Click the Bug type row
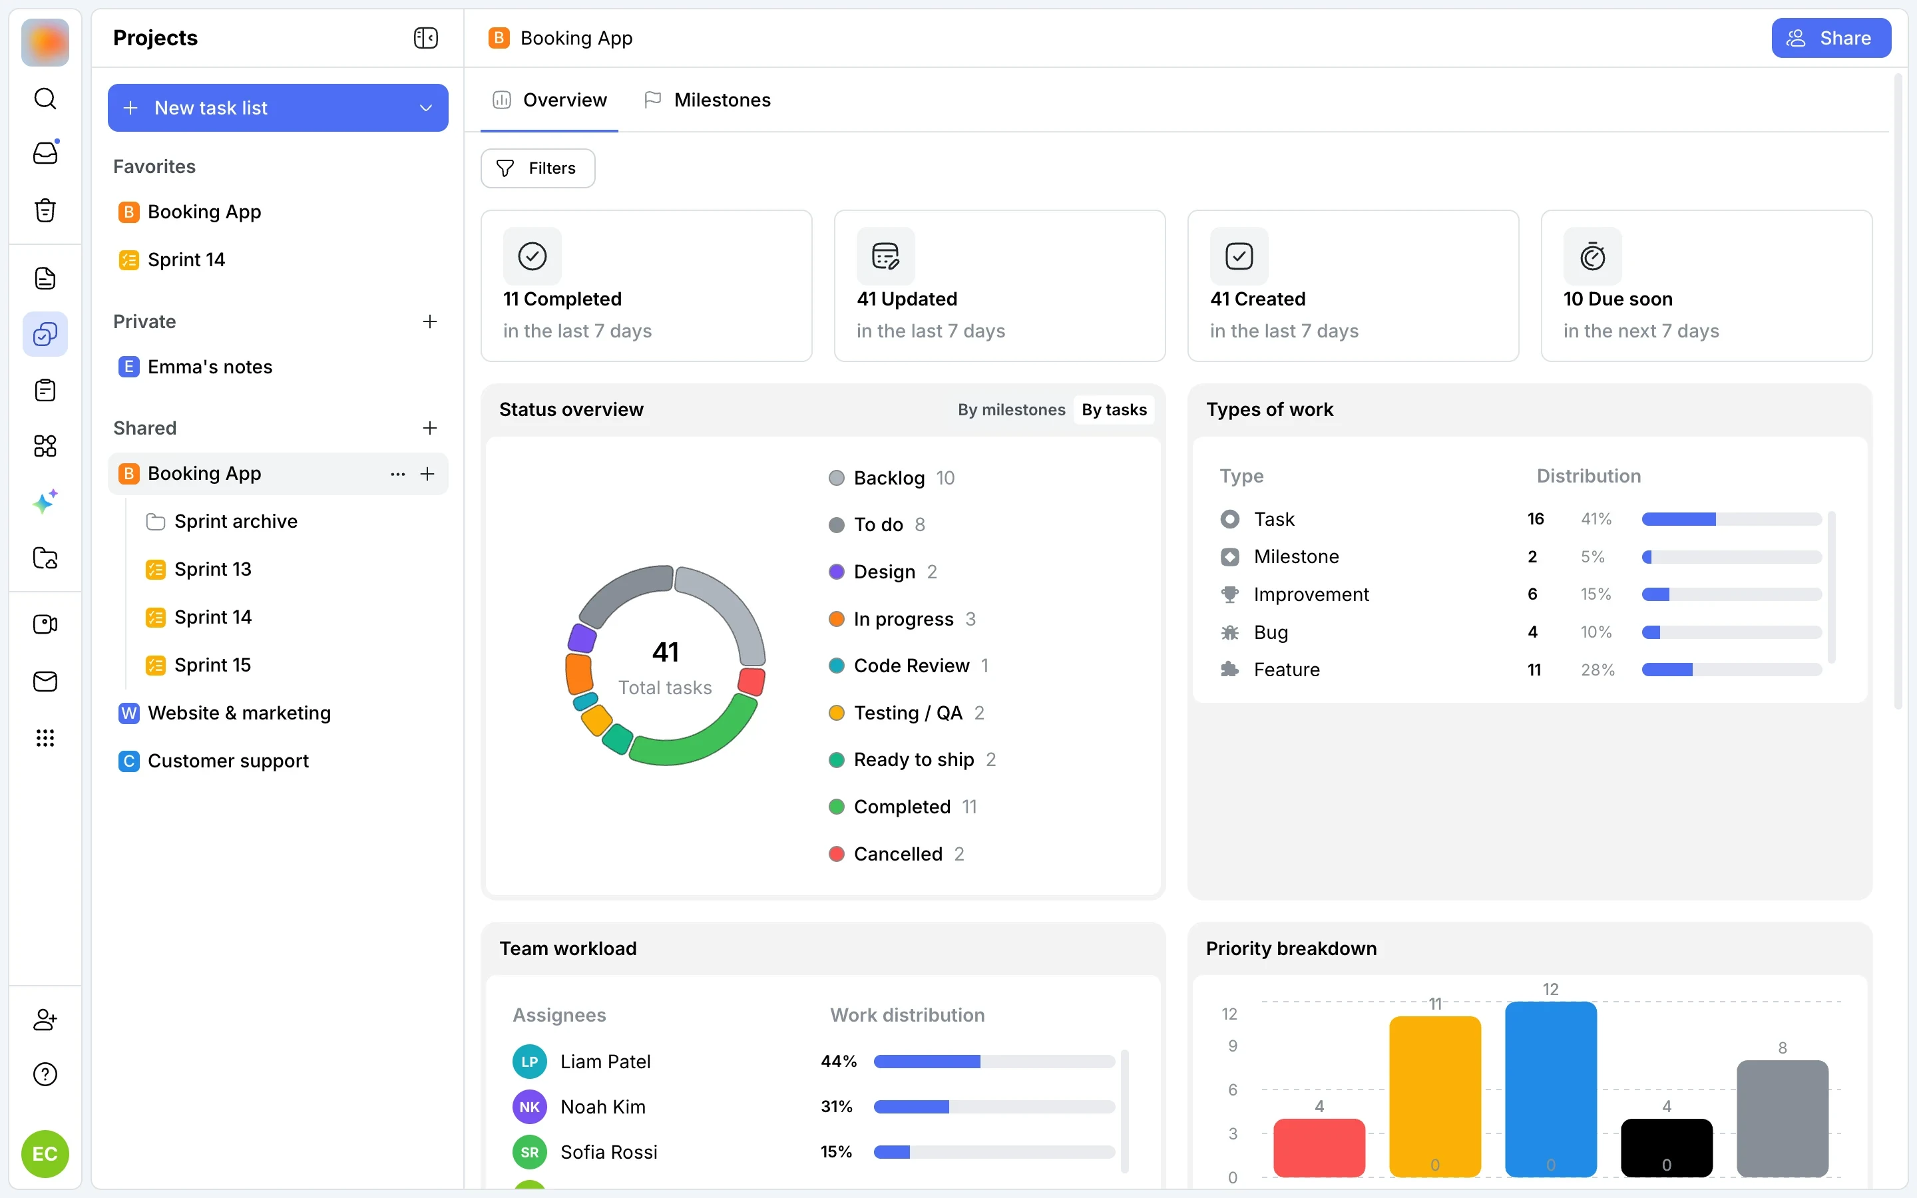 coord(1520,632)
